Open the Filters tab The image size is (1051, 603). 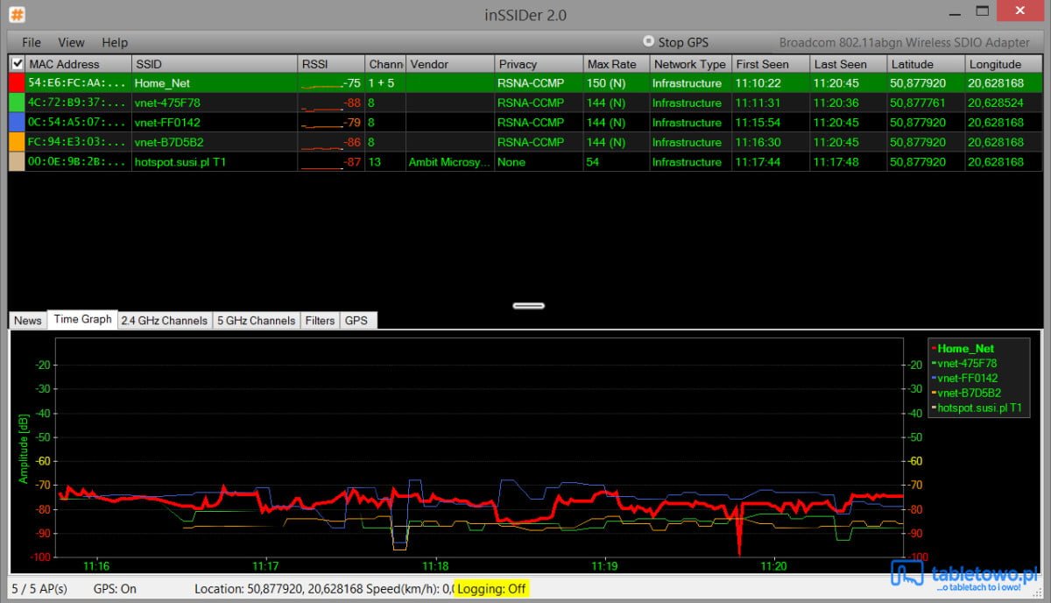[320, 321]
